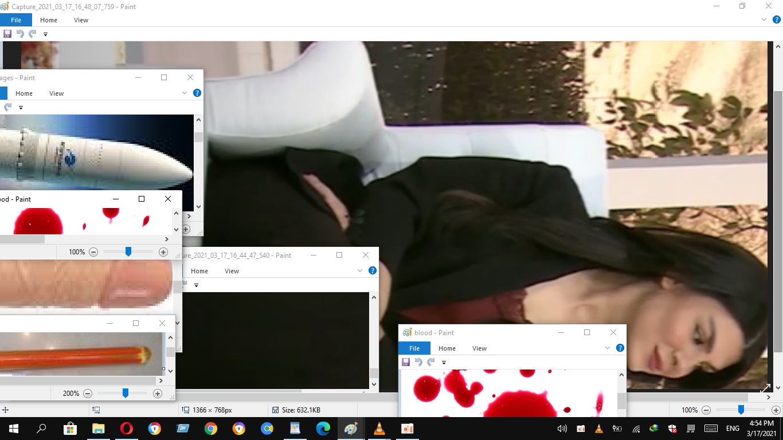Image resolution: width=783 pixels, height=440 pixels.
Task: Select the Home tab in the Capture_16_44_47_540 window
Action: point(199,271)
